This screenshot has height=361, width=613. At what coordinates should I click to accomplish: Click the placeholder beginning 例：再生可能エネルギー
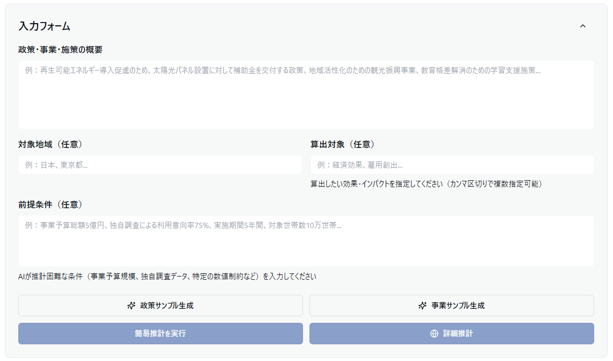coord(283,70)
